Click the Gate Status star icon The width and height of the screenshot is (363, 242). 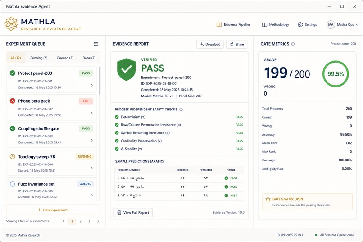click(268, 199)
